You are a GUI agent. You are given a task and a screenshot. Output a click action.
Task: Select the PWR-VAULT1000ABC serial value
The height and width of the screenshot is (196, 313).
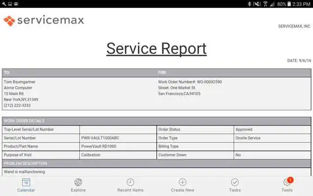coord(100,138)
